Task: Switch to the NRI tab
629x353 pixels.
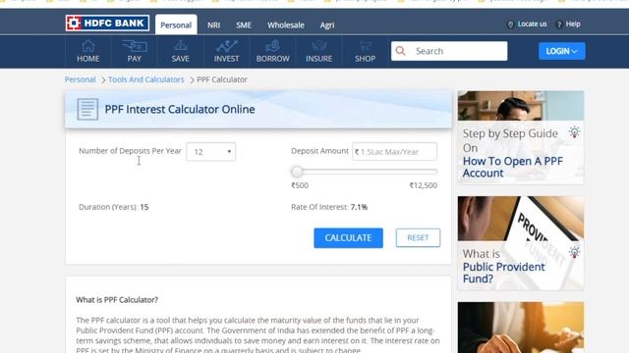Action: pyautogui.click(x=214, y=25)
